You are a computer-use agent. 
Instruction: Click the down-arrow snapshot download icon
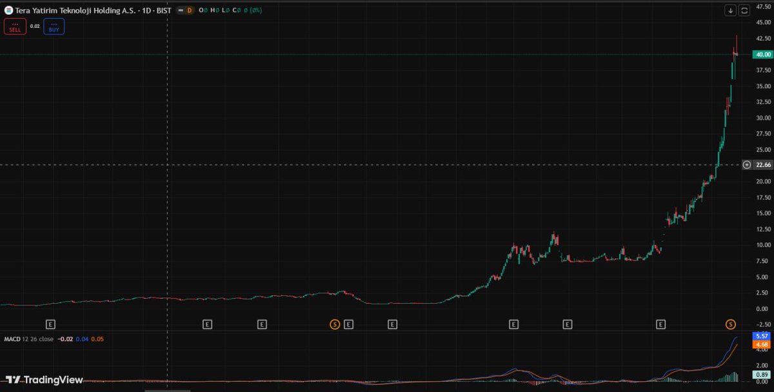(730, 10)
